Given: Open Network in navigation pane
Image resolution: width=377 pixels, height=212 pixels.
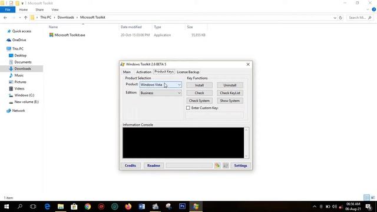Looking at the screenshot, I should (x=18, y=111).
